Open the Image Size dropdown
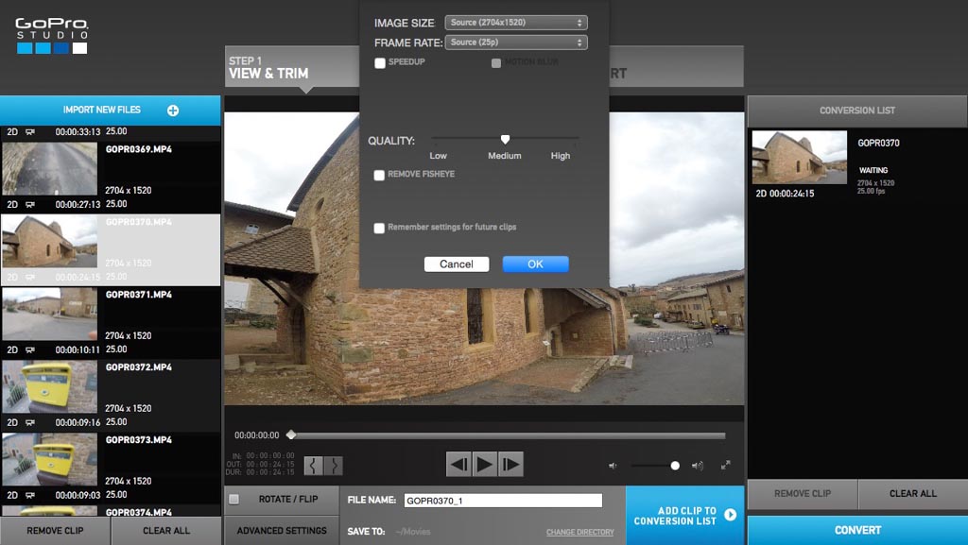This screenshot has height=545, width=968. [516, 23]
